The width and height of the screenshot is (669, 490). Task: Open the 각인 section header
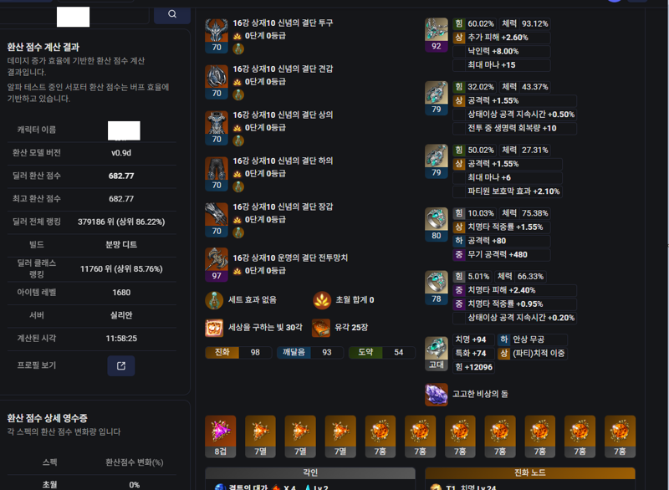click(x=310, y=473)
